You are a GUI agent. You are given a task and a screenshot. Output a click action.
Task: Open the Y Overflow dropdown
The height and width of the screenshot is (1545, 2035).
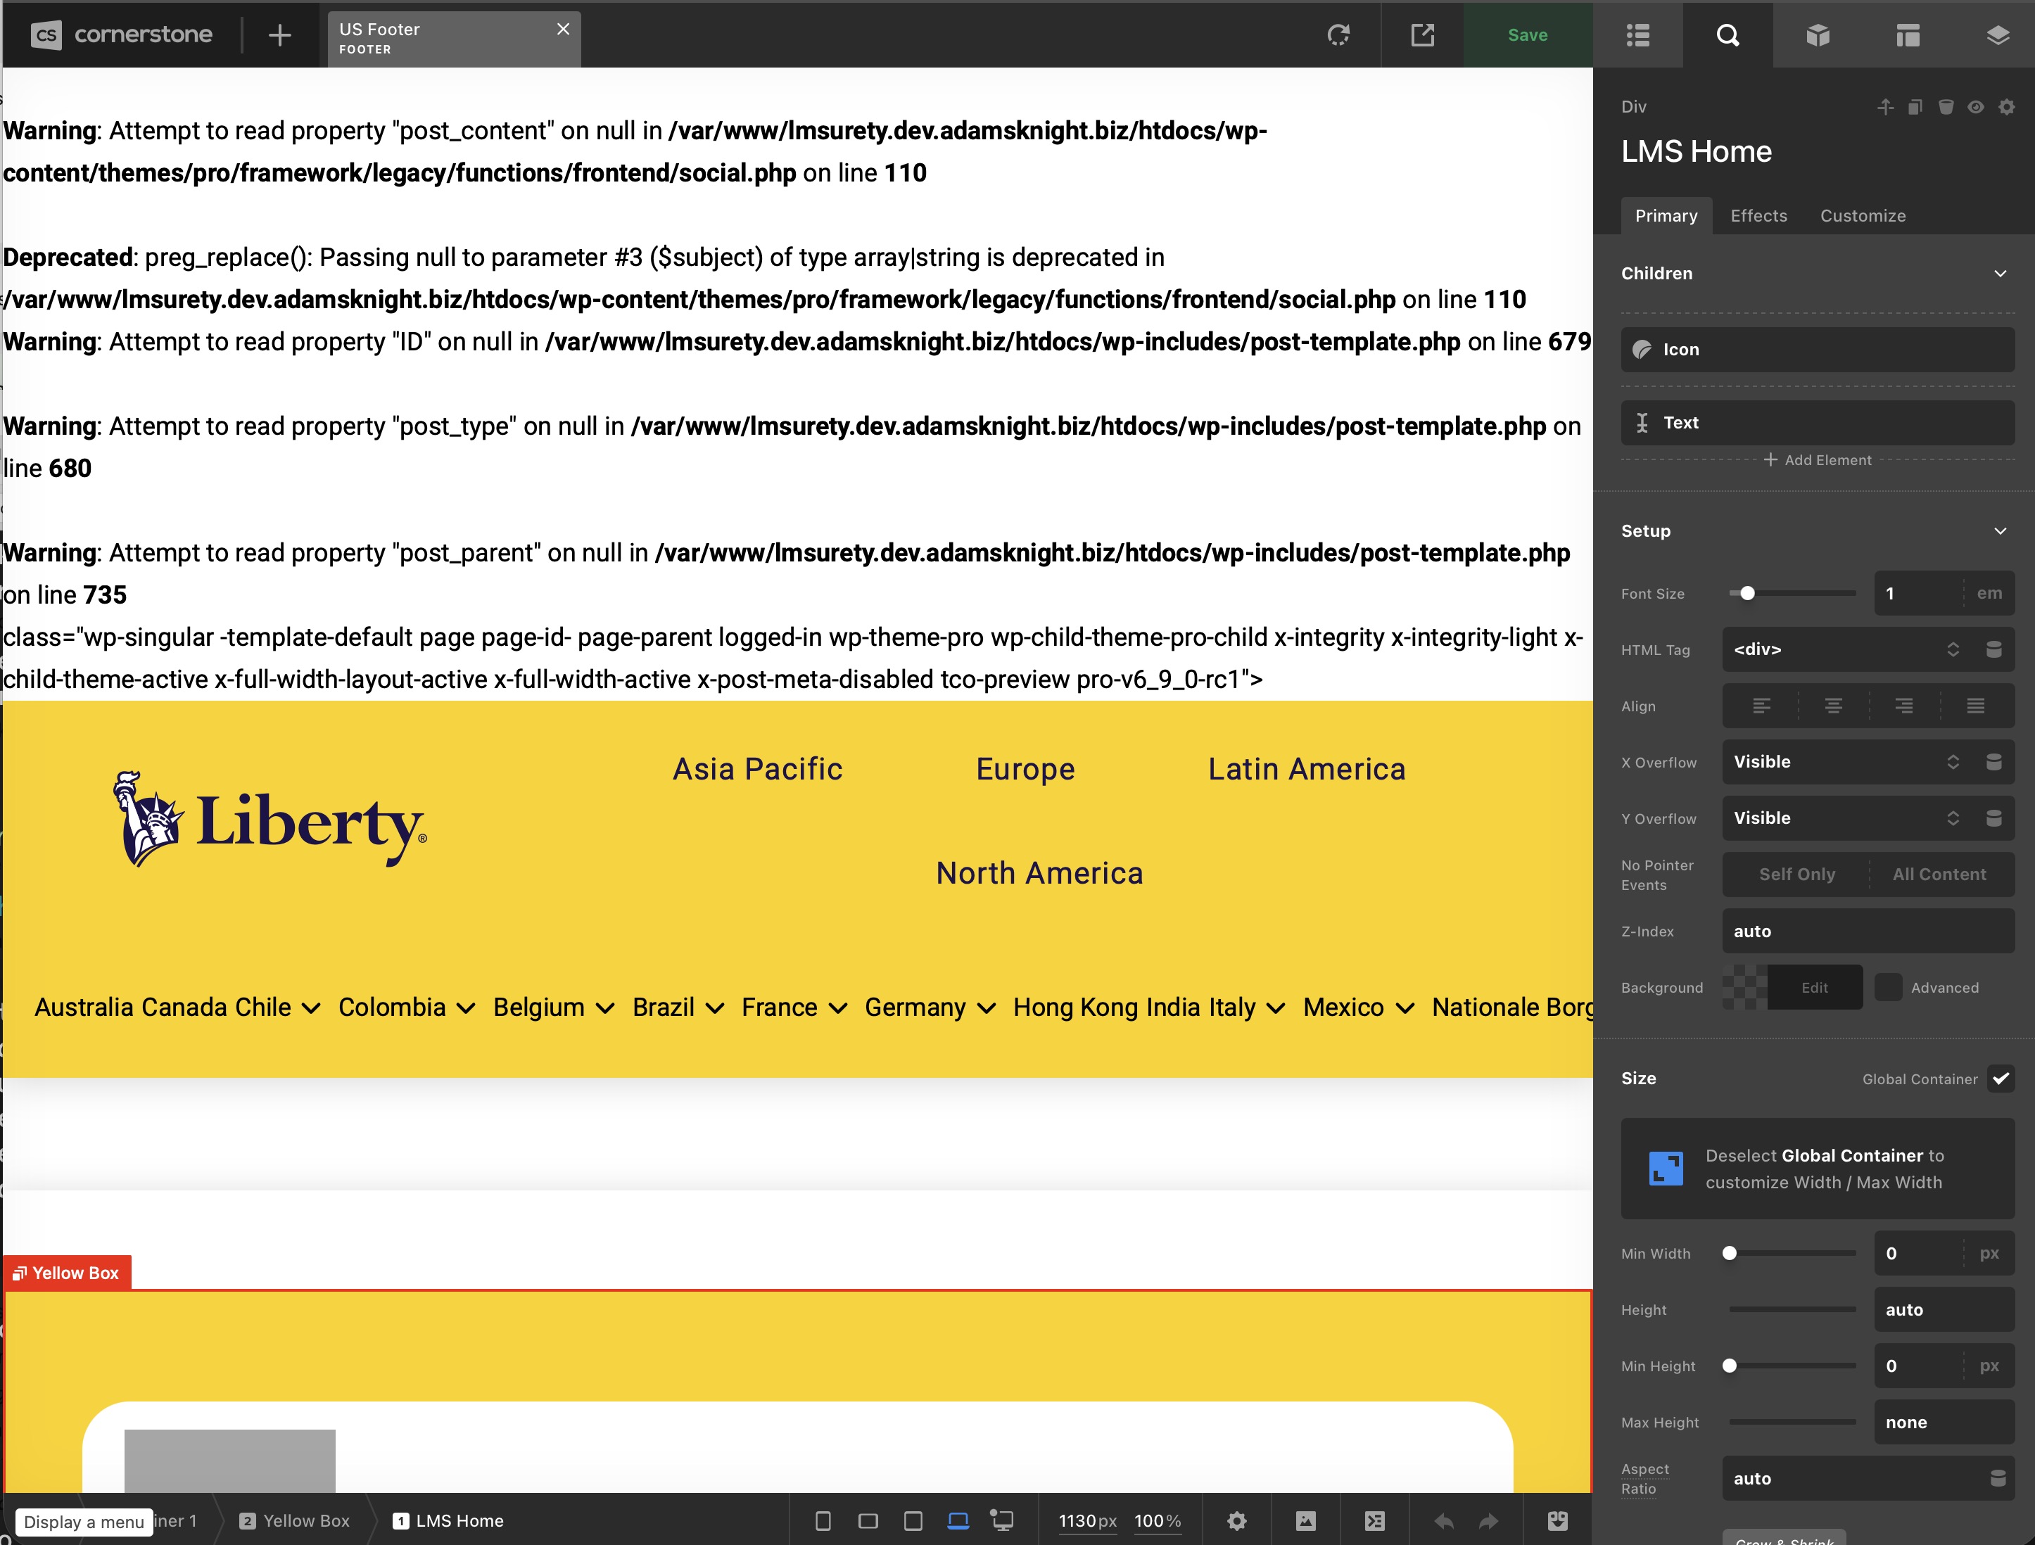[1846, 818]
